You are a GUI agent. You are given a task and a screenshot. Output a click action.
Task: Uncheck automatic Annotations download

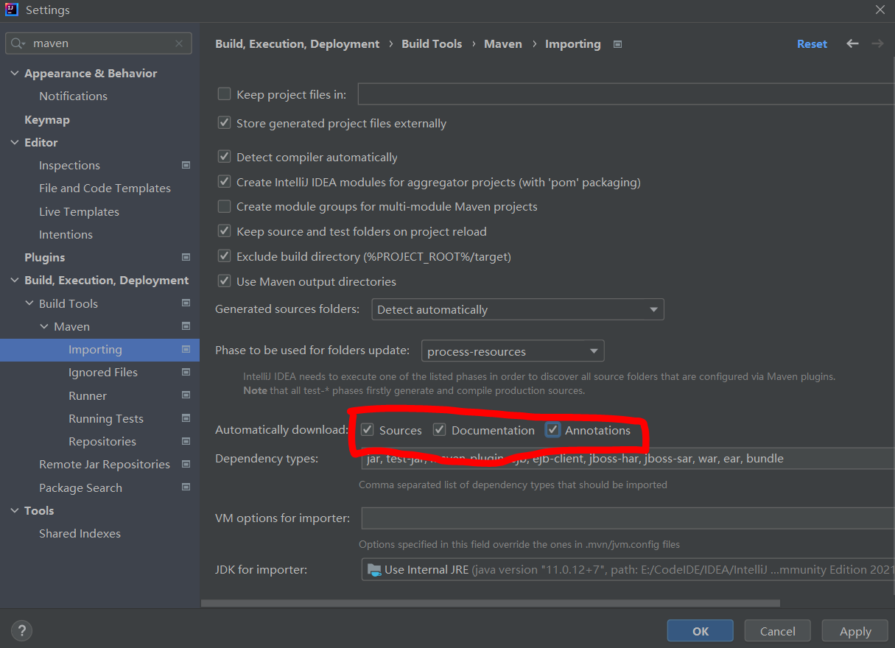(x=553, y=430)
